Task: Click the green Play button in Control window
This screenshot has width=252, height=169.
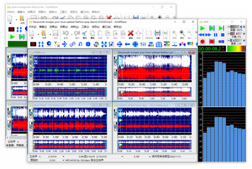Action: [x=202, y=28]
